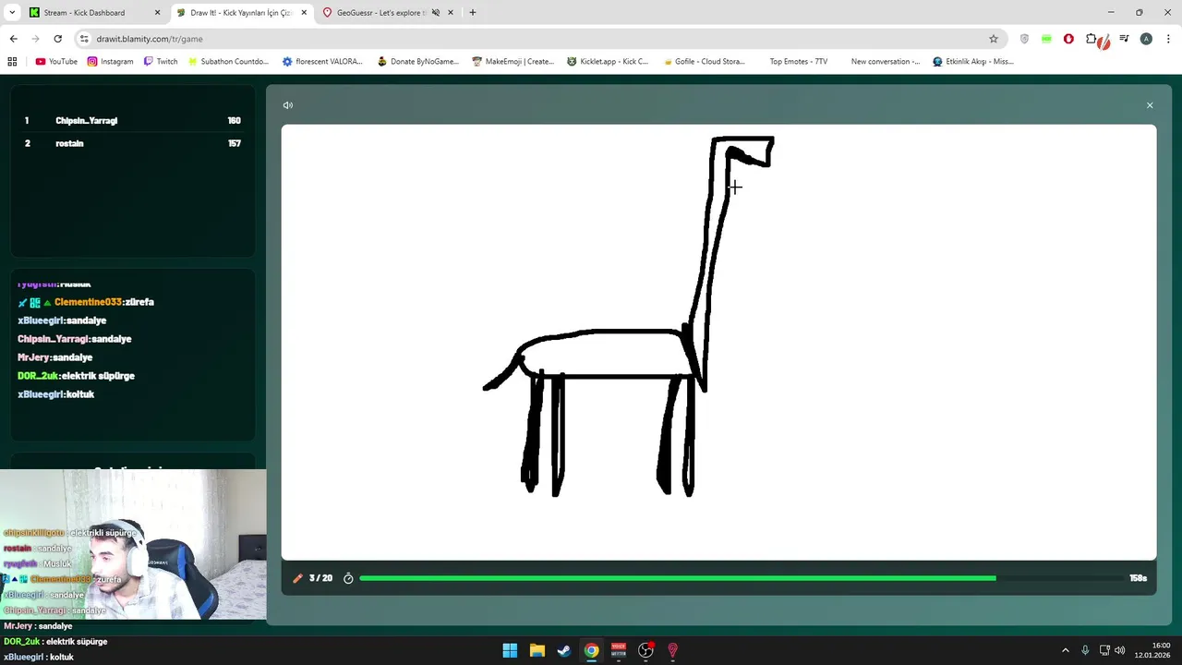Open the network tray icon

1104,650
